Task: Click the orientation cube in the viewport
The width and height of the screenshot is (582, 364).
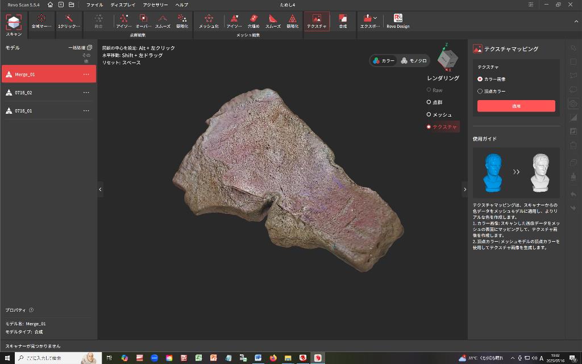Action: point(447,58)
